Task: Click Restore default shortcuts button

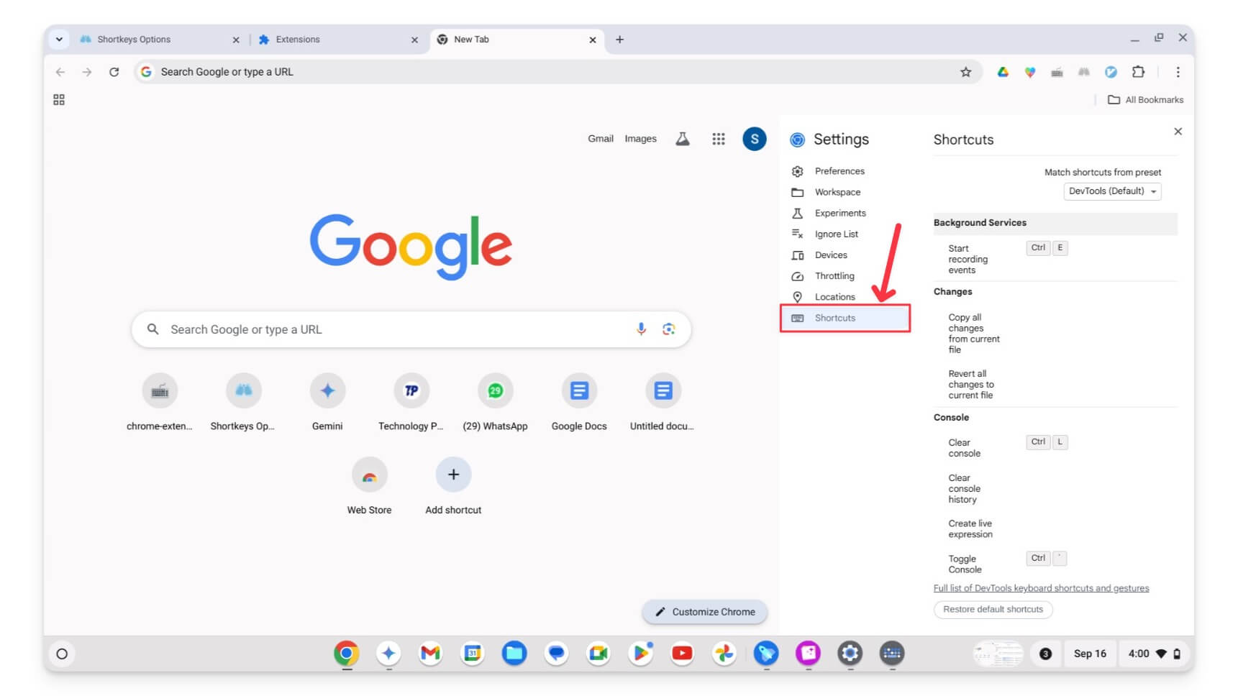Action: point(993,609)
